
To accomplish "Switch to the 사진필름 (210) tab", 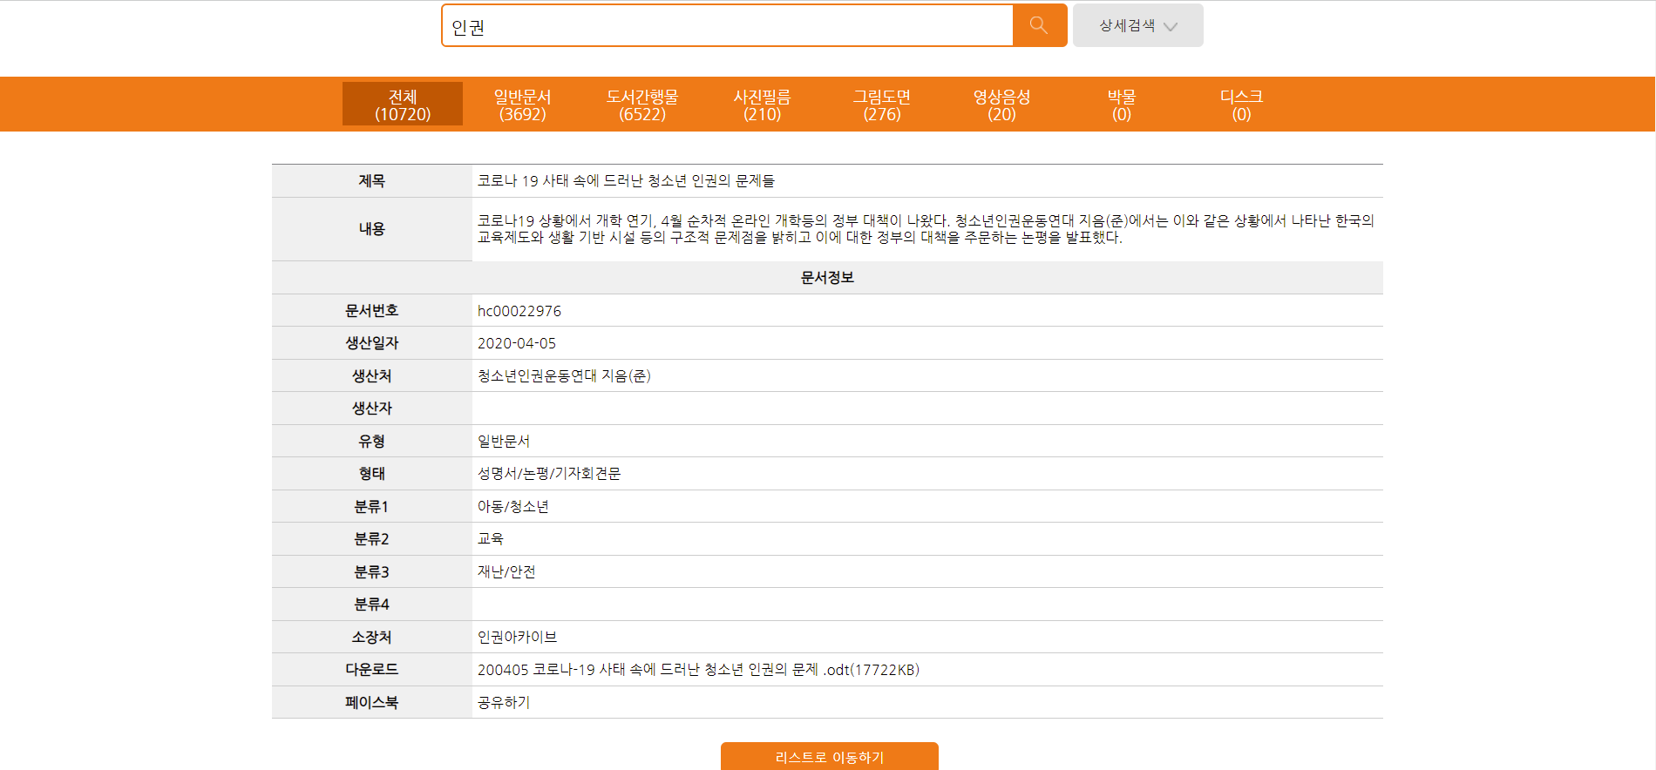I will [x=762, y=105].
